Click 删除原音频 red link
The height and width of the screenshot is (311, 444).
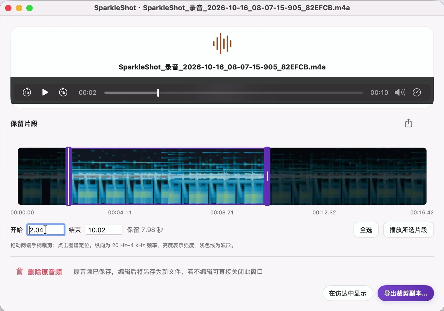tap(45, 272)
